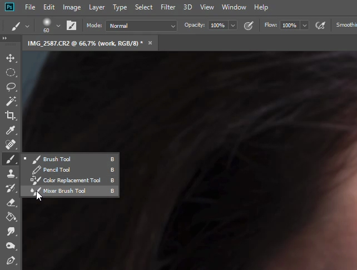Open the tool preset picker brush icon

16,26
